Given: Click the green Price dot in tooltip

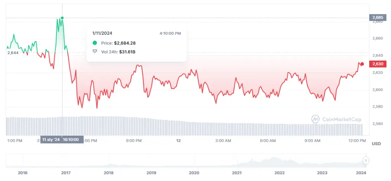Looking at the screenshot, I should pos(95,43).
